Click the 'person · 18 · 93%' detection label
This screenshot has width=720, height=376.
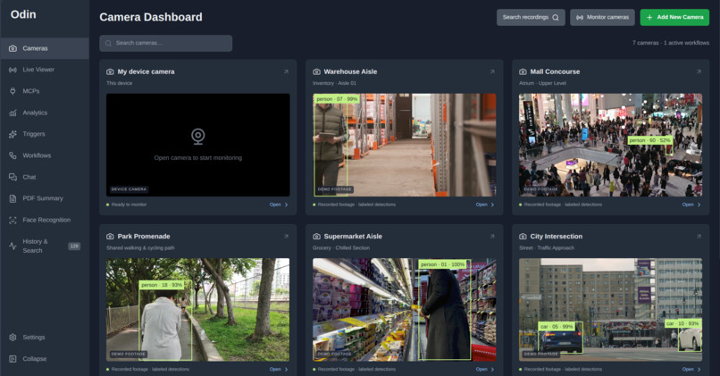pyautogui.click(x=162, y=285)
